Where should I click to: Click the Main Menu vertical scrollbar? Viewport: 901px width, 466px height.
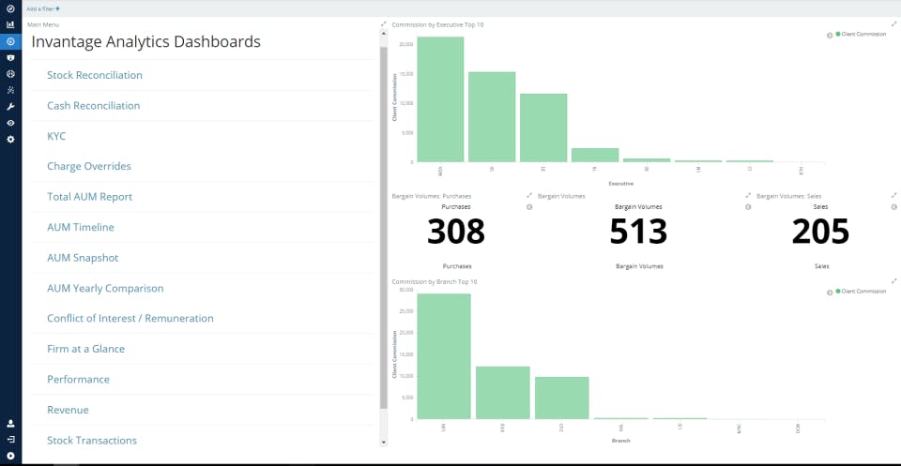click(383, 225)
